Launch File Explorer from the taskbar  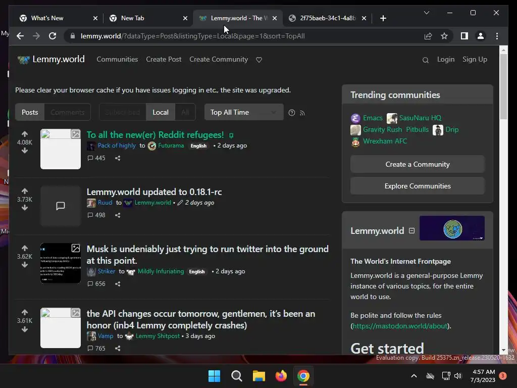pos(259,376)
